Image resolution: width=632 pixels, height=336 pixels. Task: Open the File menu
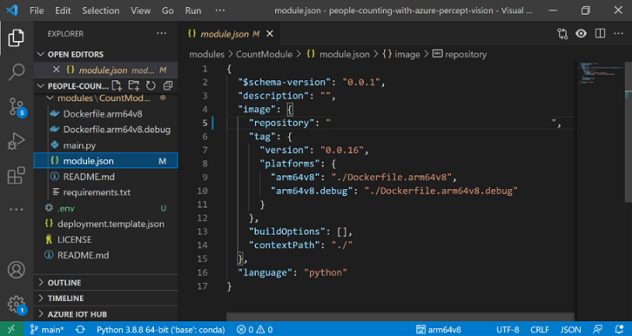[x=37, y=10]
